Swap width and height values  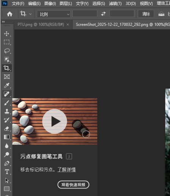[x=103, y=14]
